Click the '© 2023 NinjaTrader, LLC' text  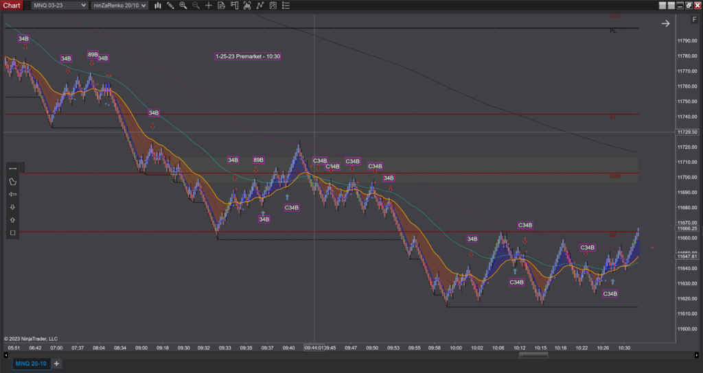click(31, 339)
